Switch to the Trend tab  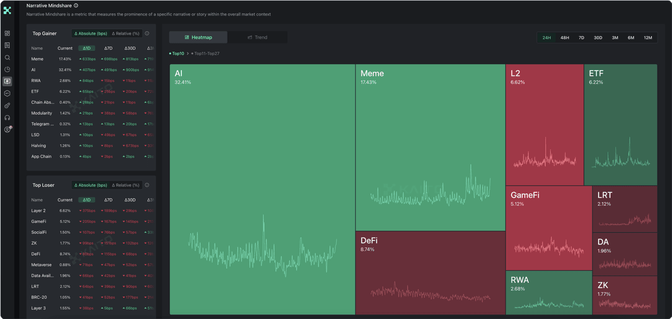pos(257,37)
